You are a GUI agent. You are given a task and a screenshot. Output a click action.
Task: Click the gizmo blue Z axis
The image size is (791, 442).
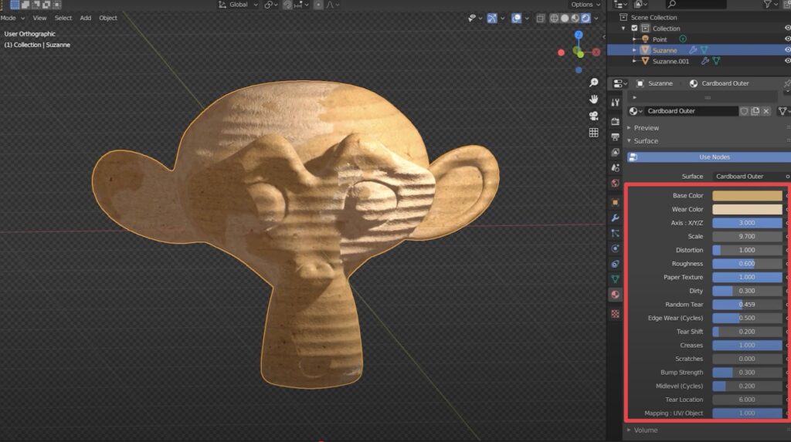(579, 35)
